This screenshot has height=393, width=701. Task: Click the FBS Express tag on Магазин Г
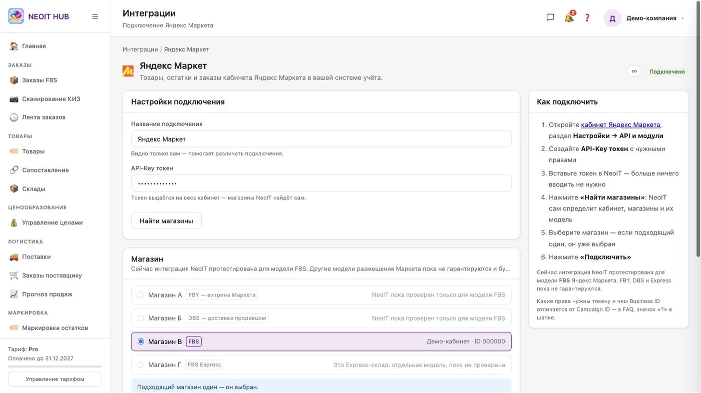pos(204,365)
